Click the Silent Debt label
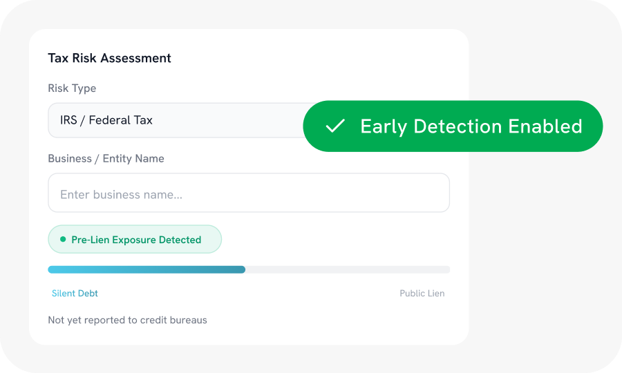The height and width of the screenshot is (373, 622). coord(75,294)
